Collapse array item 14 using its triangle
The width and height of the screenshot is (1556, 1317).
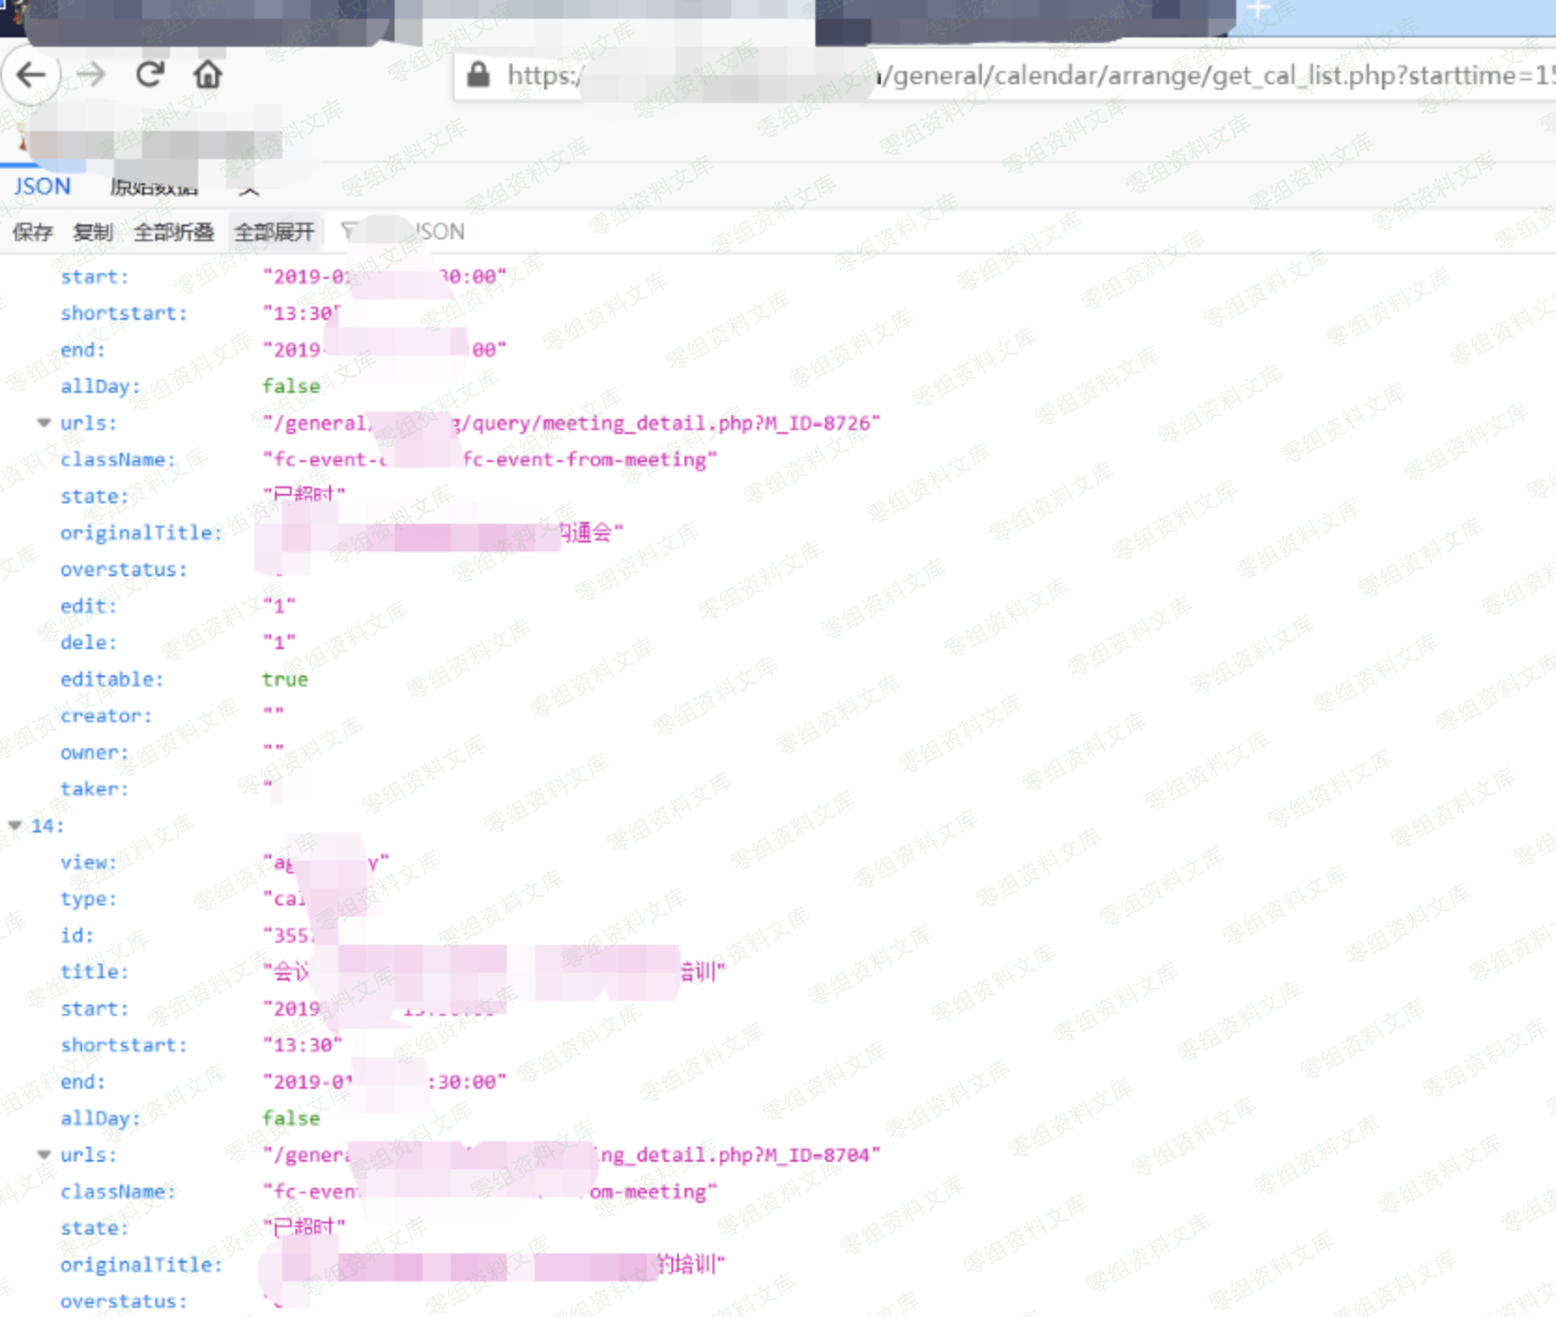[x=15, y=826]
